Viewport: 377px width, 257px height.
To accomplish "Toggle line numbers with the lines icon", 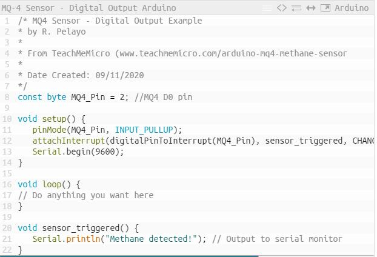I will [x=267, y=8].
